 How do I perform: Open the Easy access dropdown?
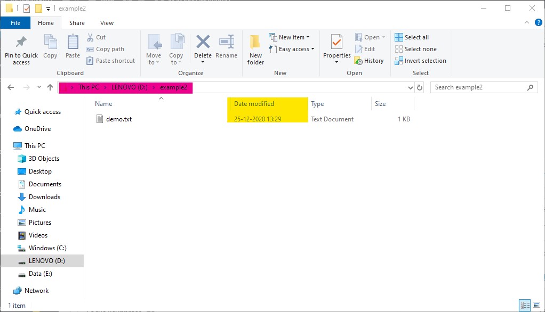(x=296, y=49)
